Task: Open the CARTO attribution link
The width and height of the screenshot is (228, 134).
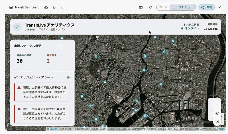Action: pos(221,129)
